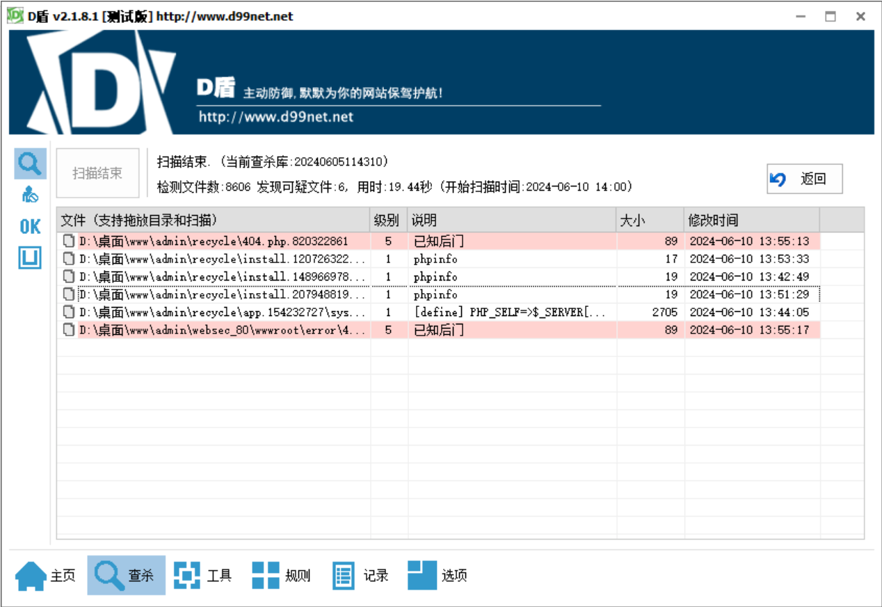This screenshot has height=607, width=882.
Task: Maximize the D盾 window
Action: click(x=831, y=17)
